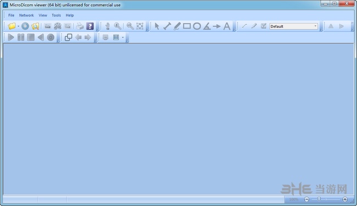
Task: Click the zoom out minus button in status bar
Action: [x=306, y=199]
